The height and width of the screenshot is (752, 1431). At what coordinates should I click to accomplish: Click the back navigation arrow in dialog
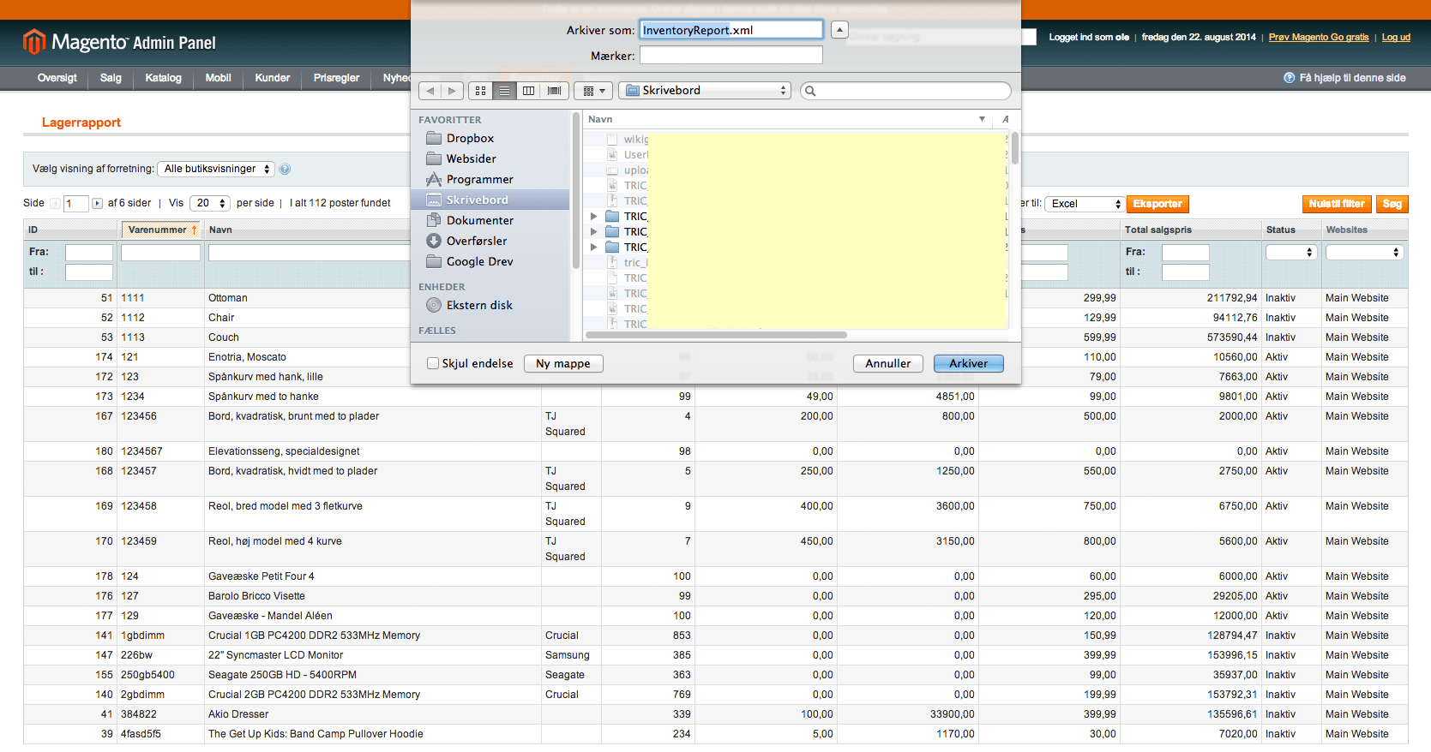[x=430, y=91]
